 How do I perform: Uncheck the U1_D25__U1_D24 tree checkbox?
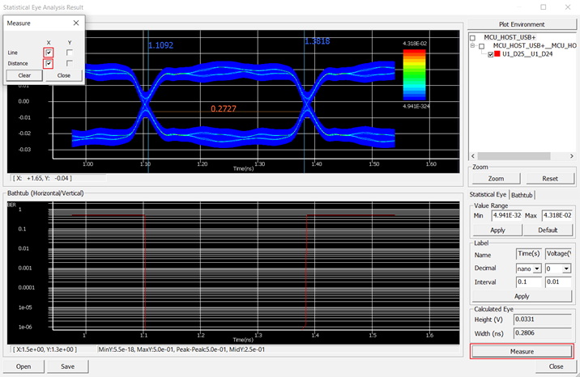491,55
